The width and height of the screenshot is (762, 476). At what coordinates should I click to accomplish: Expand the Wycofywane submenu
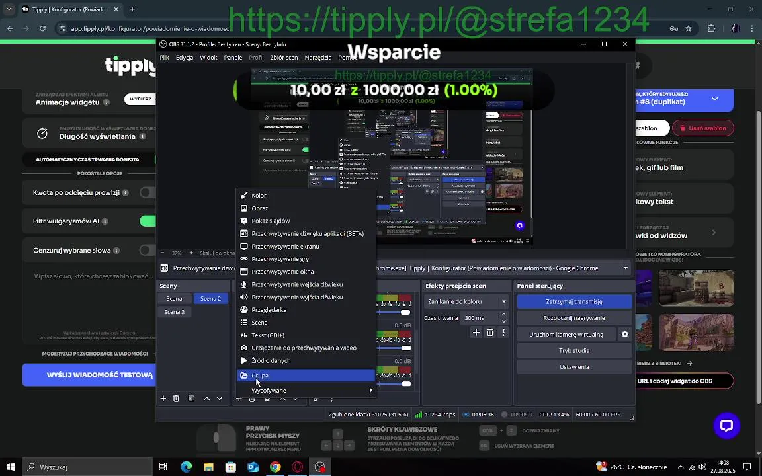coord(306,391)
